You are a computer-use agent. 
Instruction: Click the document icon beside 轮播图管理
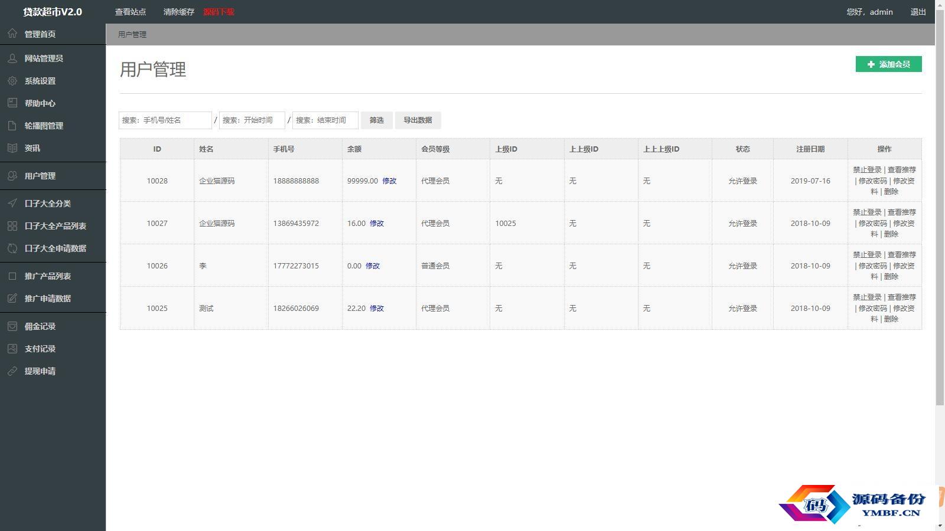coord(12,126)
